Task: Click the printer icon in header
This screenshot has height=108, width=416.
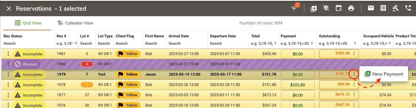Action: (351, 8)
